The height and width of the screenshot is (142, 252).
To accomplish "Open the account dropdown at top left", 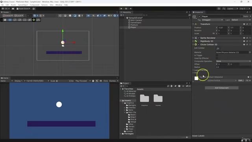I will 6,9.
